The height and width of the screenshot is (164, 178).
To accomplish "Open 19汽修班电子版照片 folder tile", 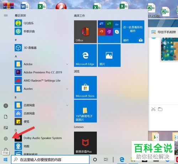I will tap(85, 111).
